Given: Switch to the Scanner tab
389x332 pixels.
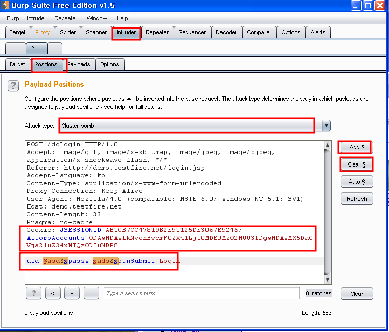Looking at the screenshot, I should (96, 32).
